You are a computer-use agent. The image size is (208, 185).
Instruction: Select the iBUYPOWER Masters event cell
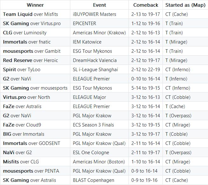[x=94, y=14]
